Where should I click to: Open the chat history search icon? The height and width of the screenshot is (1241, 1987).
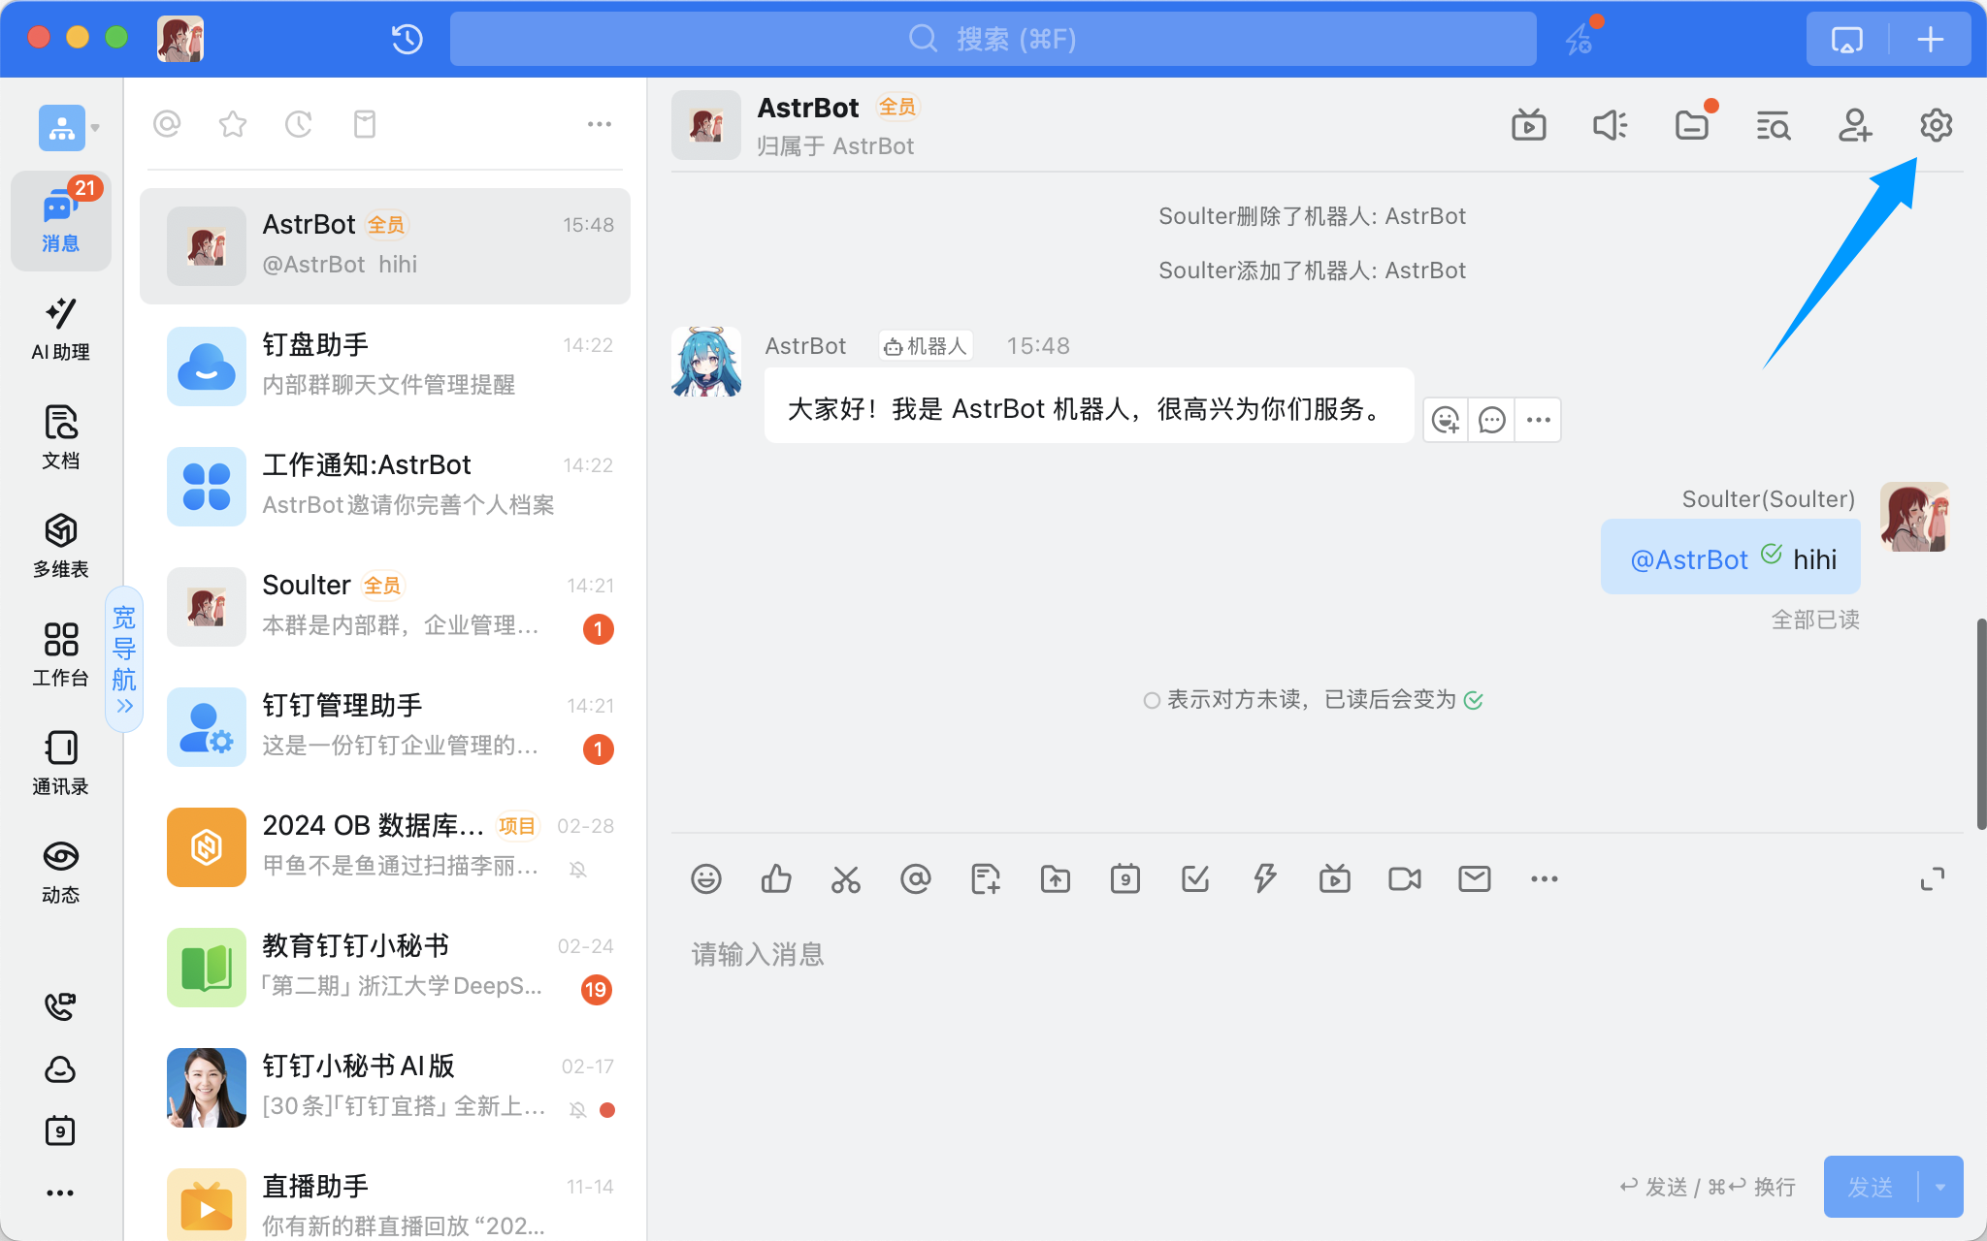[x=1773, y=125]
